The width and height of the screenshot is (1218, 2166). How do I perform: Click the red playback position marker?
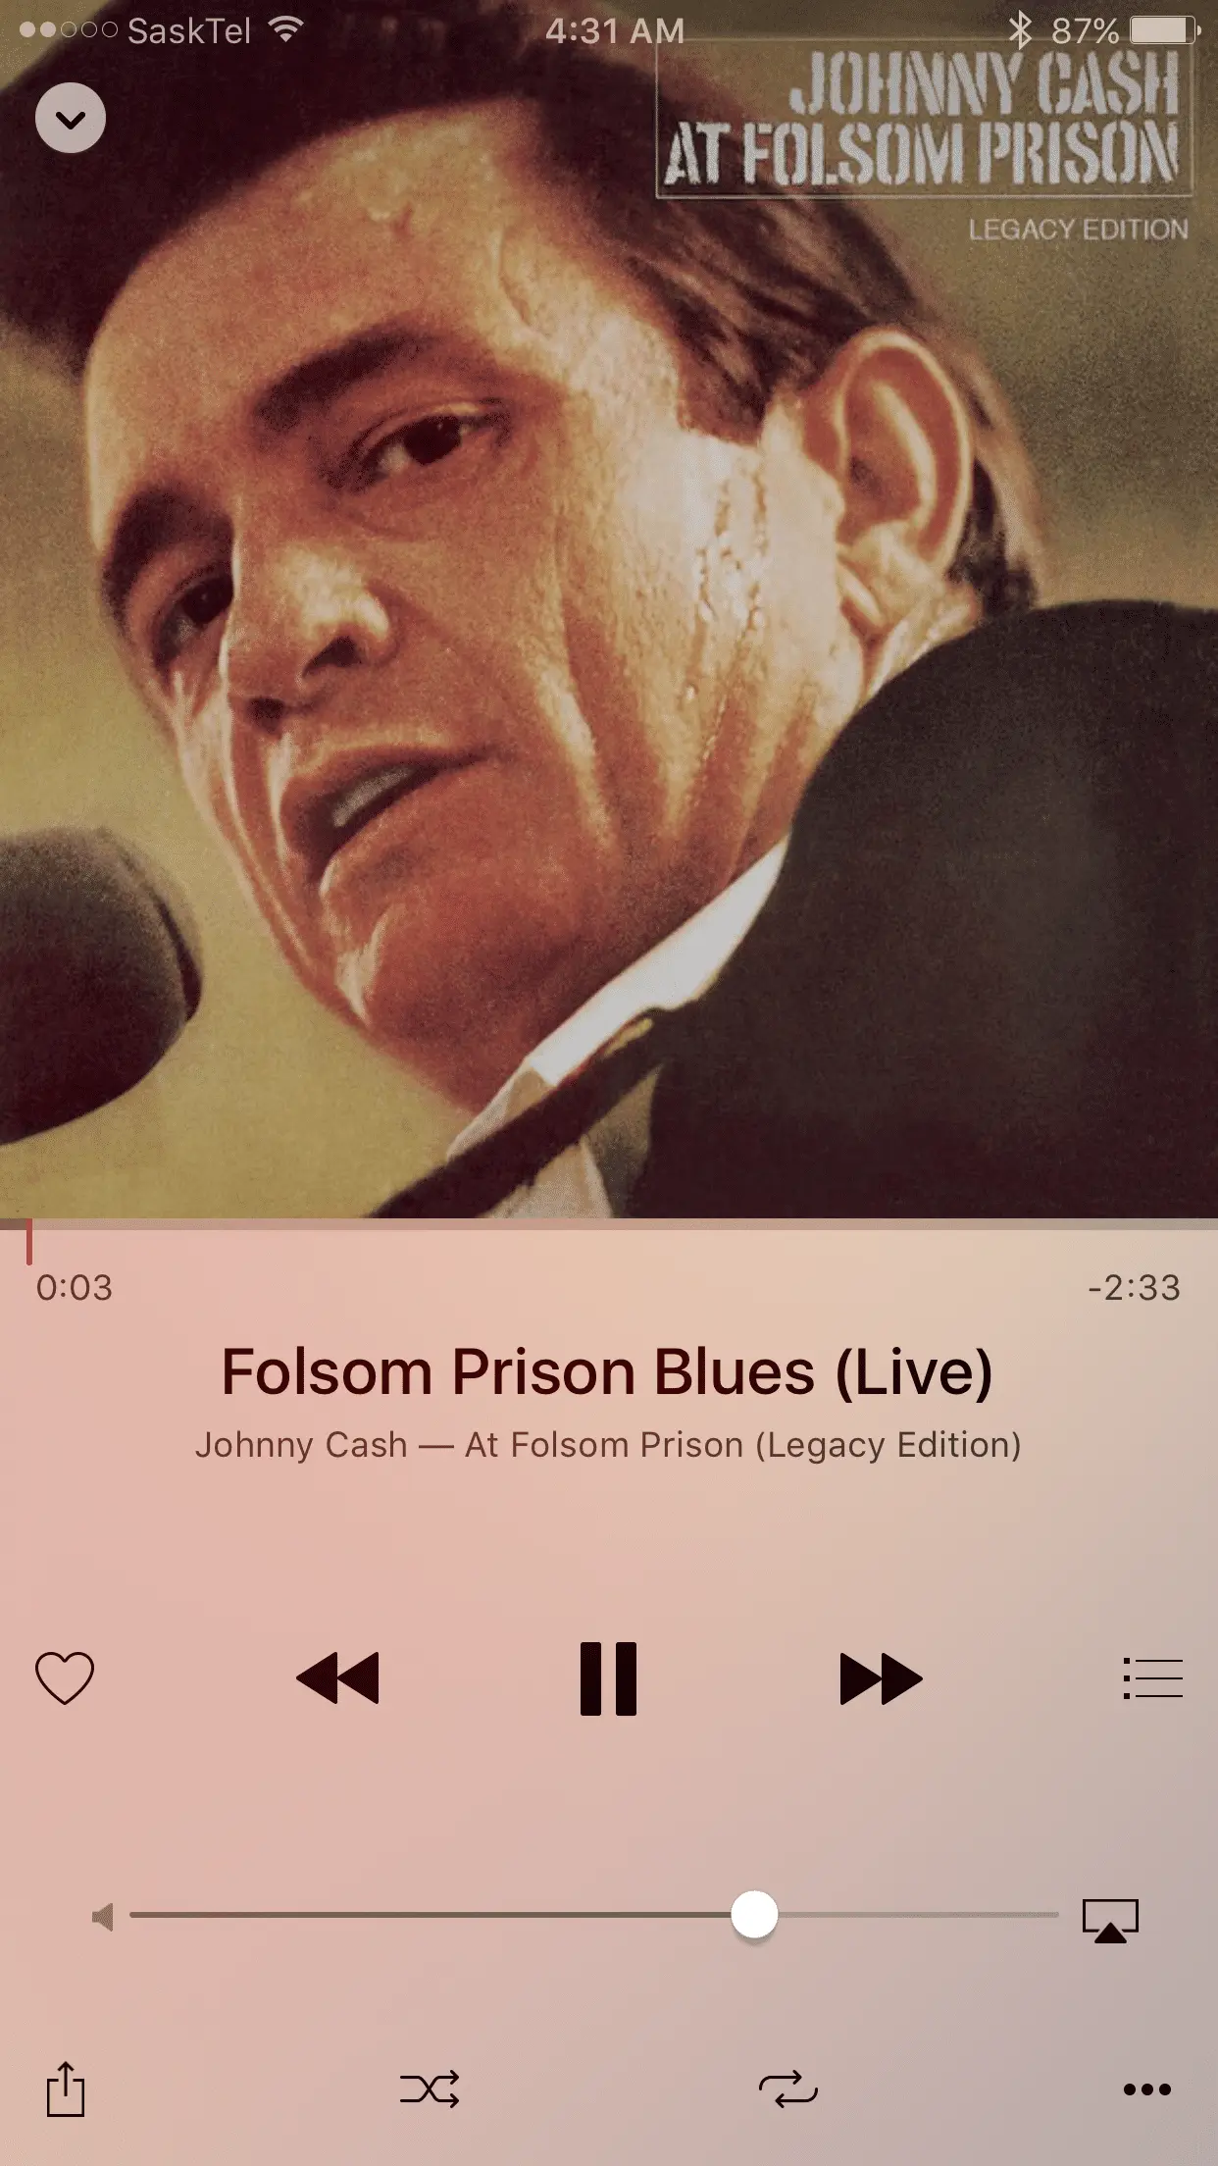point(29,1242)
